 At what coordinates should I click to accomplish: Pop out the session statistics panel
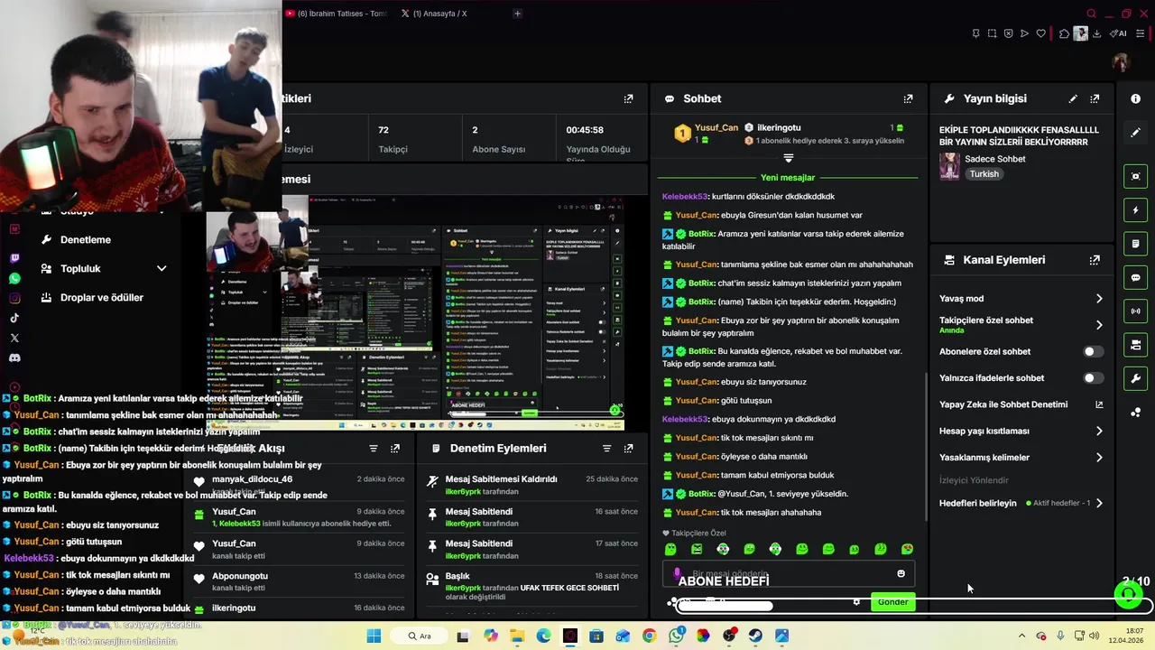[x=628, y=98]
